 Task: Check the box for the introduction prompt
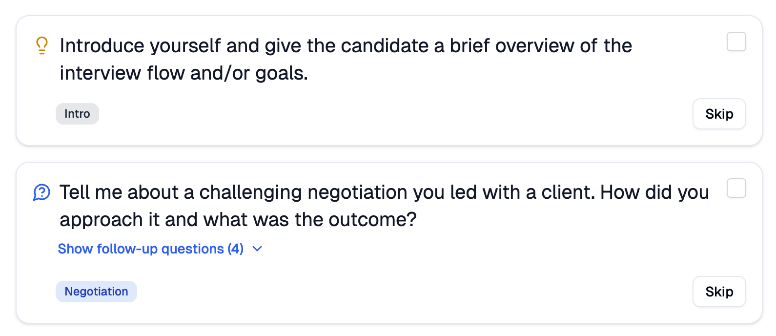coord(736,42)
